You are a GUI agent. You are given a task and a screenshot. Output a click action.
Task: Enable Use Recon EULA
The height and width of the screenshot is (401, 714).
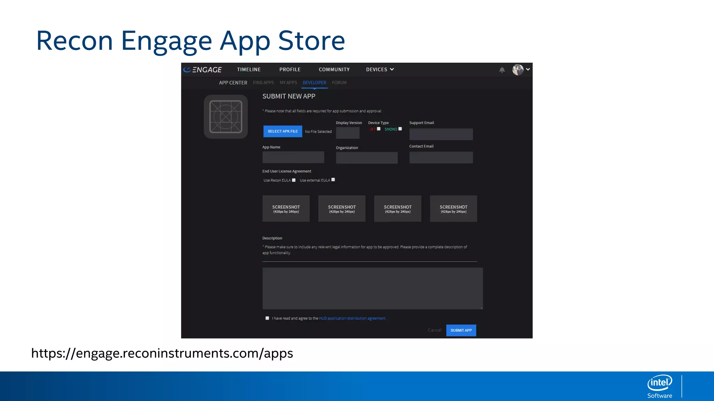click(294, 180)
